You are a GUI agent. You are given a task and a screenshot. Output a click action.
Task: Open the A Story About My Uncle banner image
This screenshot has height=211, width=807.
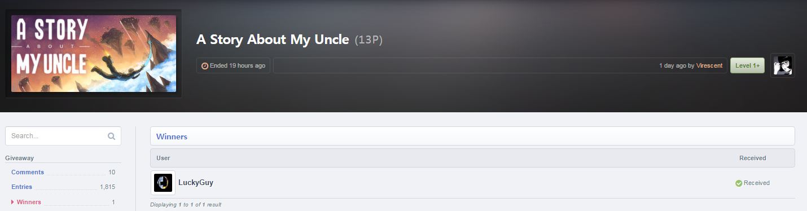click(94, 54)
